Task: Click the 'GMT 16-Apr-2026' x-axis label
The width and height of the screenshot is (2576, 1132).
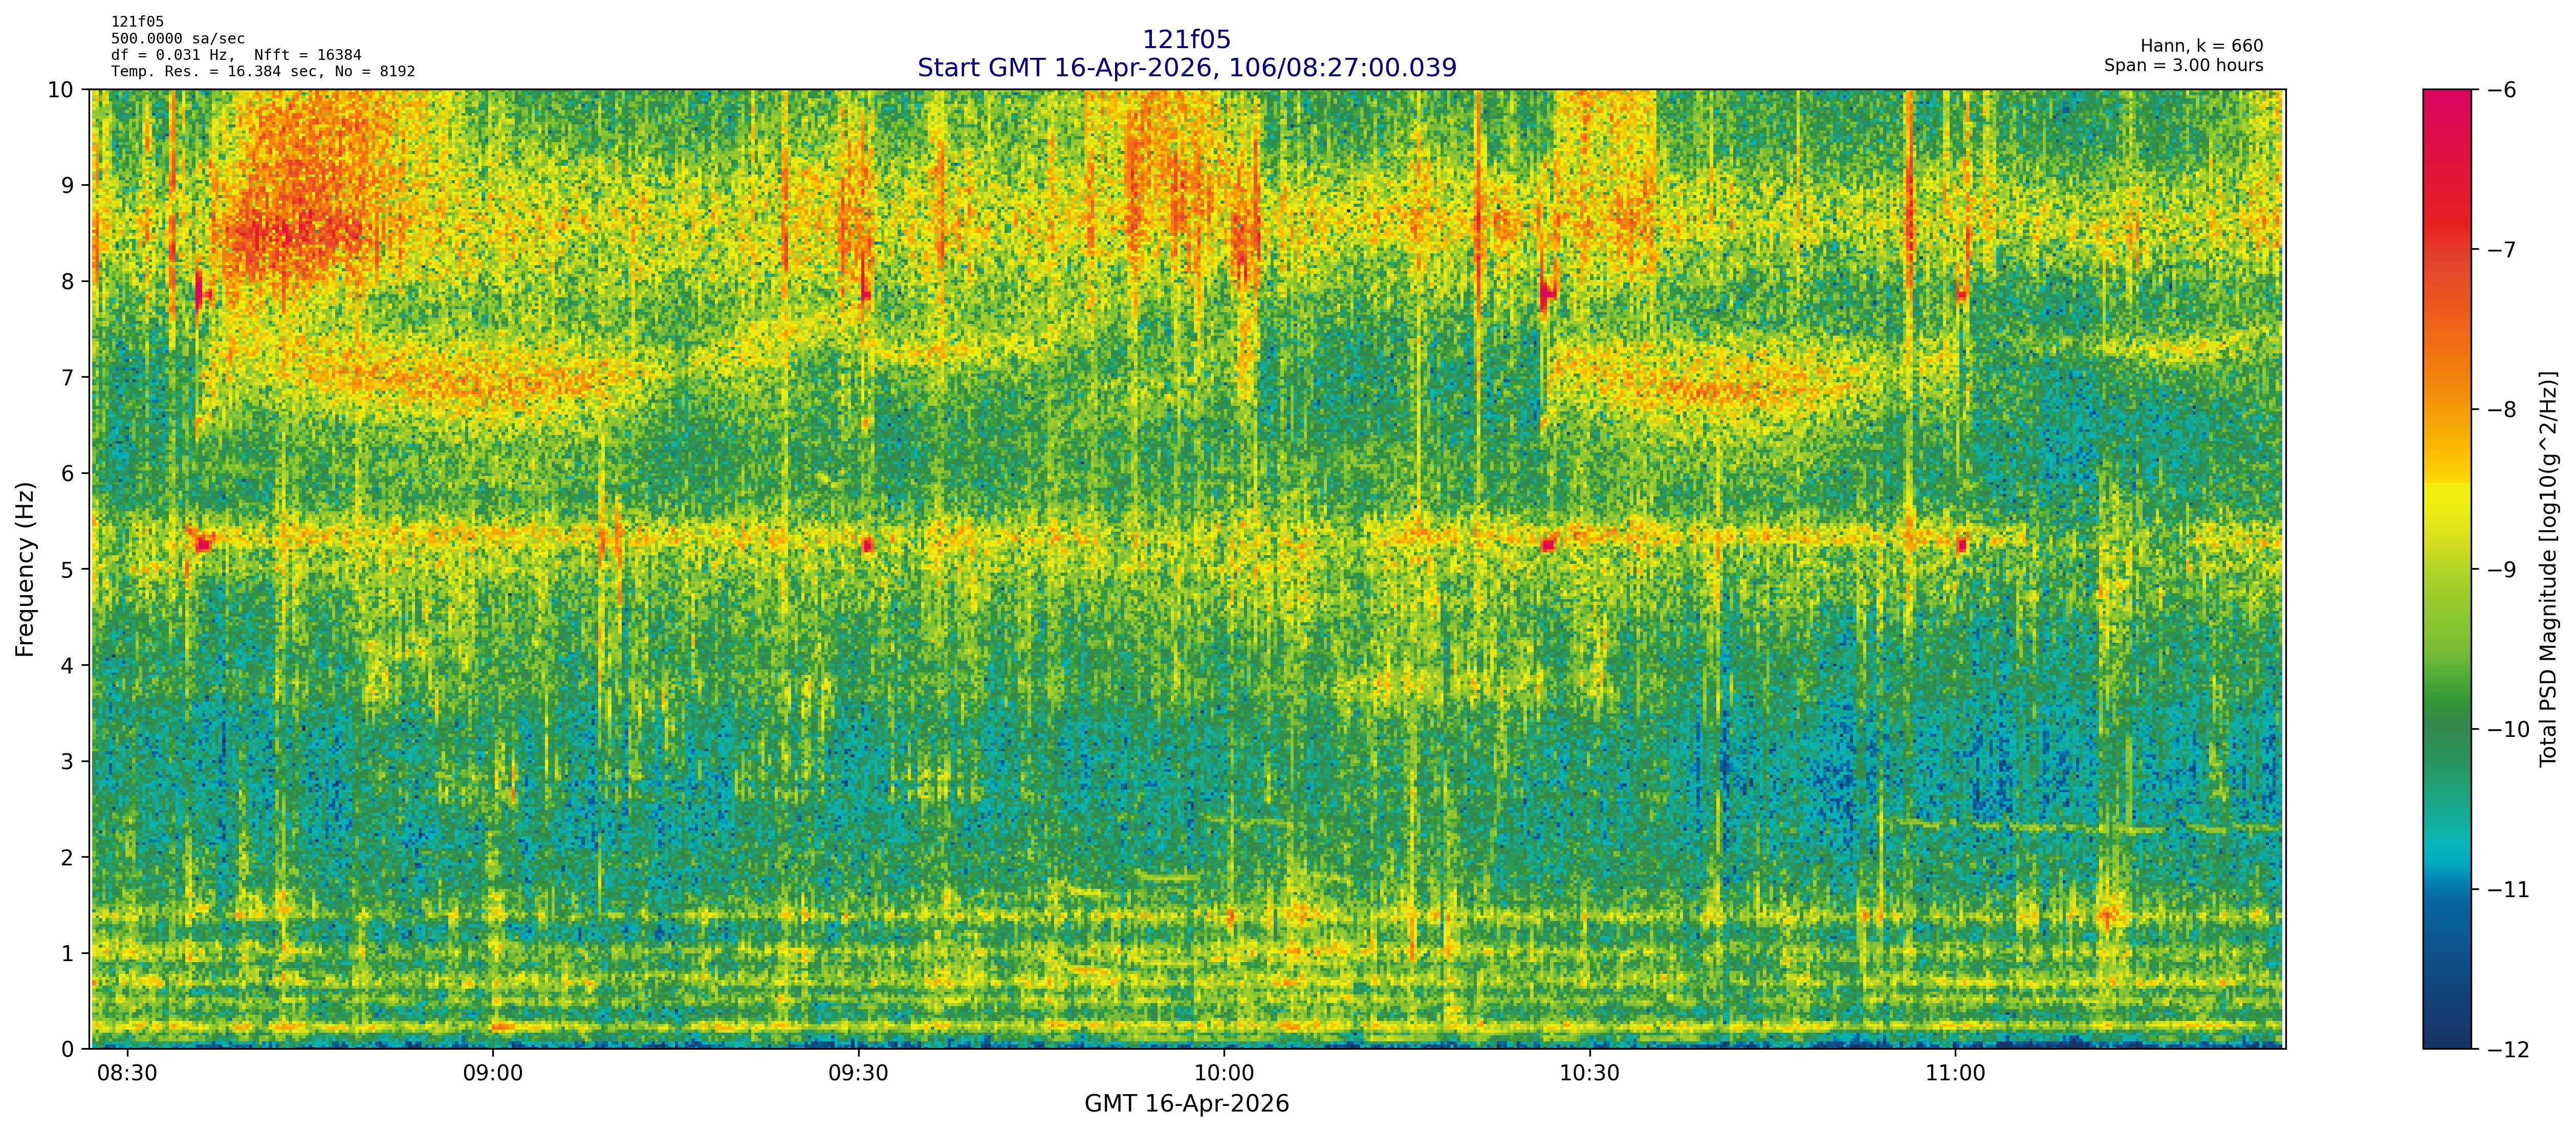Action: 1186,1104
